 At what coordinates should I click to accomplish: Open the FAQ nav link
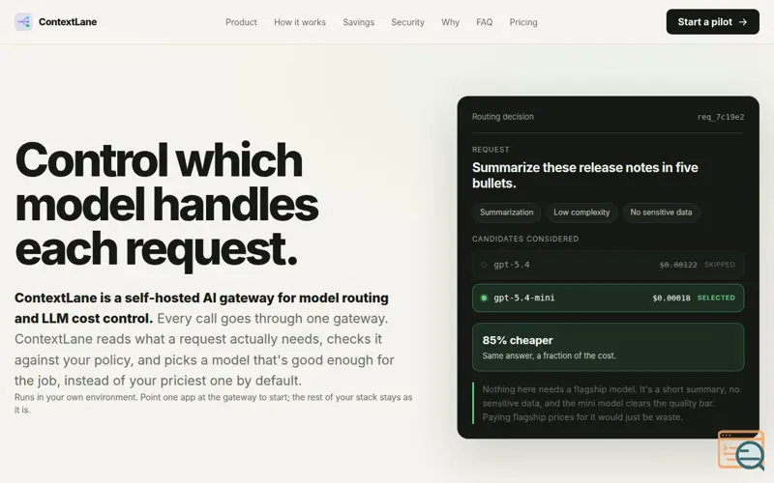point(485,22)
